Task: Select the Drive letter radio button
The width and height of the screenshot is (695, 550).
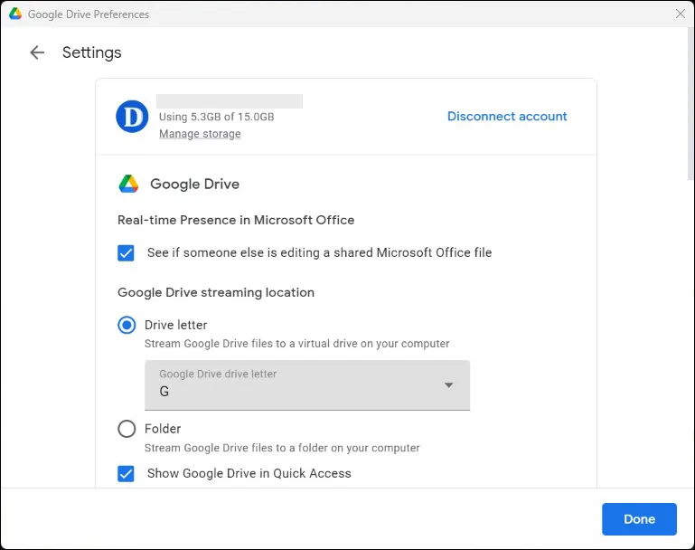Action: click(x=127, y=326)
